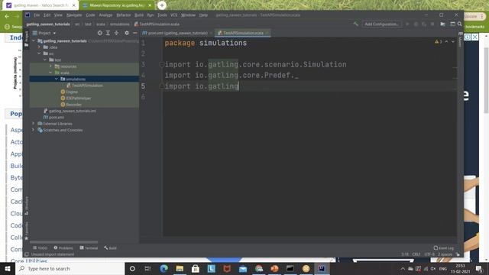Collapse the src folder
The image size is (489, 275).
pyautogui.click(x=39, y=53)
